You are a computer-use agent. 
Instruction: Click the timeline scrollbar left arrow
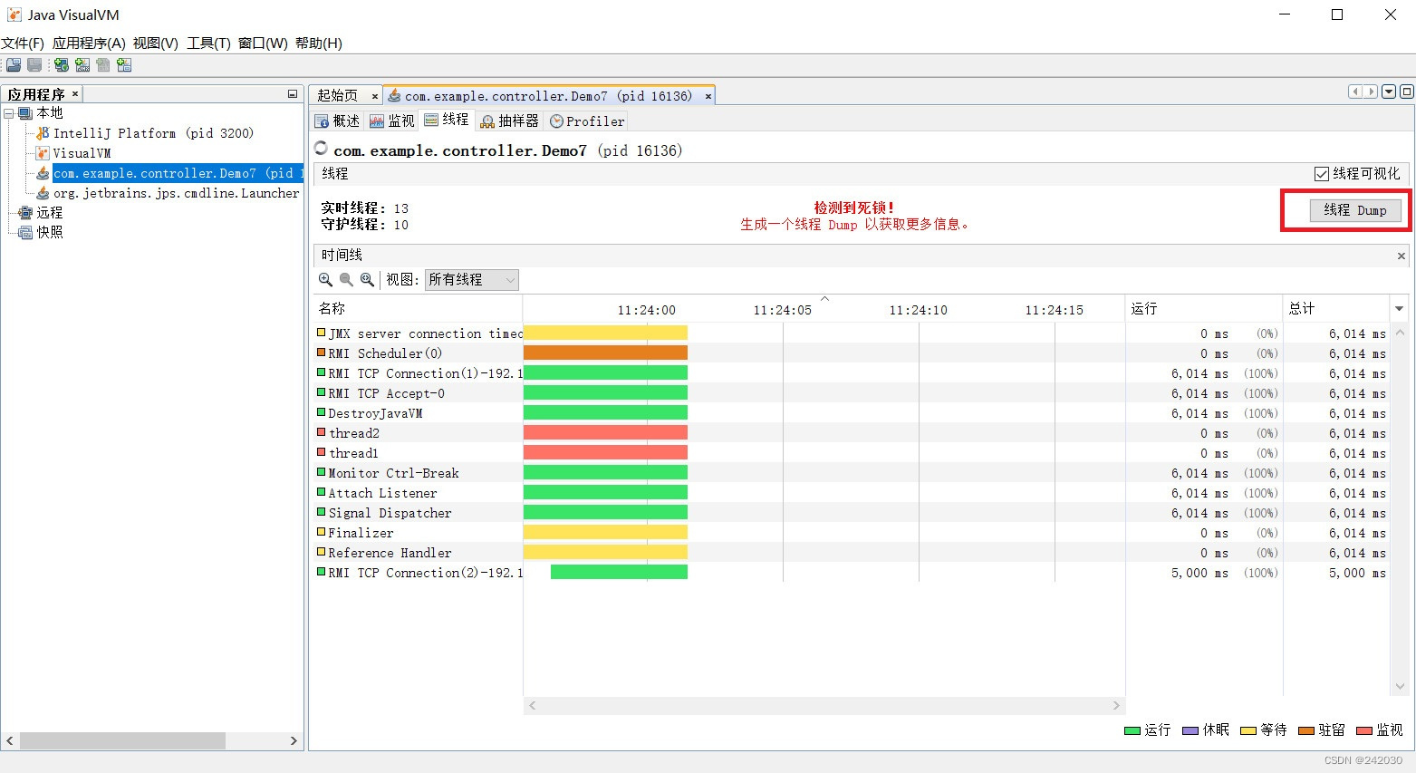(532, 705)
